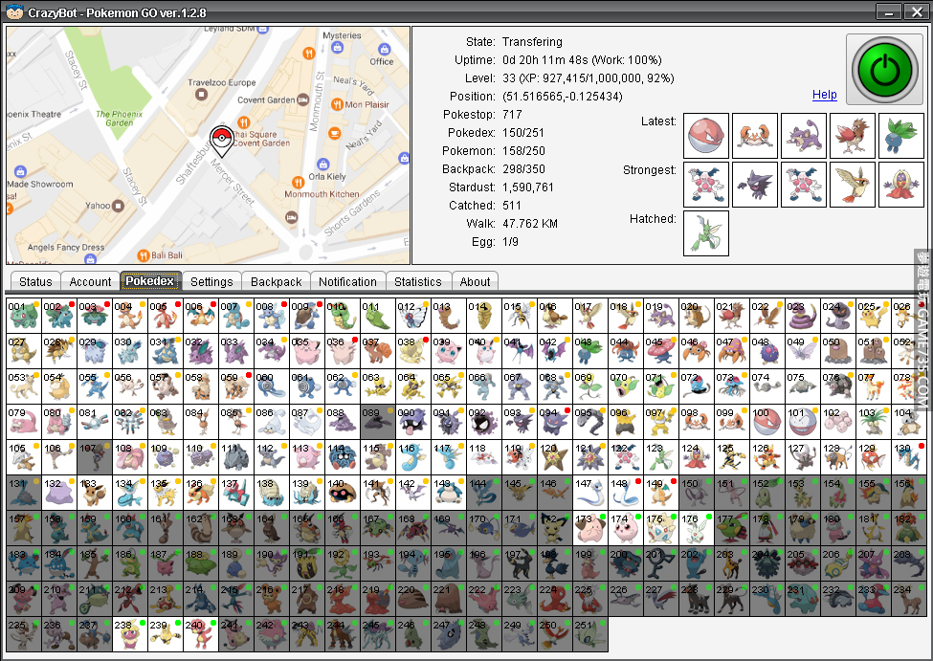This screenshot has width=933, height=661.
Task: Click the hatched Scyther icon
Action: 706,233
